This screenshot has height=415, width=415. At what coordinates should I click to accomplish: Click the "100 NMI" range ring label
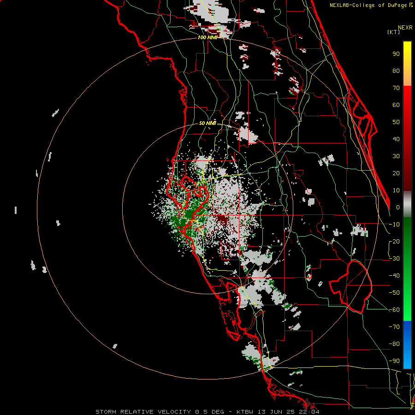207,37
